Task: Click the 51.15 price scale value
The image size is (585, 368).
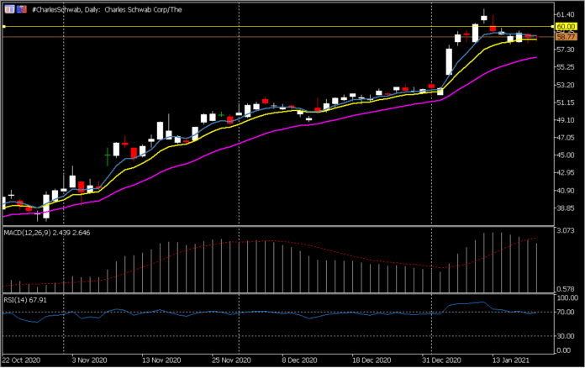Action: [x=565, y=103]
